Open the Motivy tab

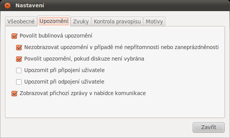[154, 21]
